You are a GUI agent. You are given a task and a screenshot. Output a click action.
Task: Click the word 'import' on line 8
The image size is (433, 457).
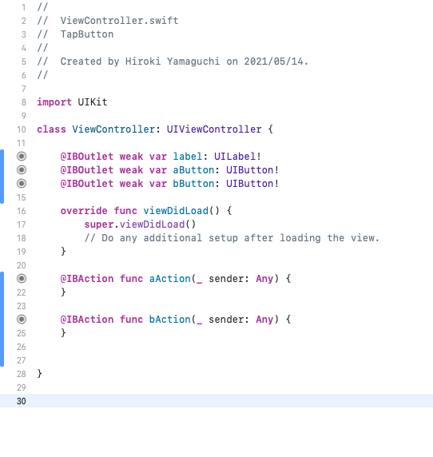click(x=54, y=102)
